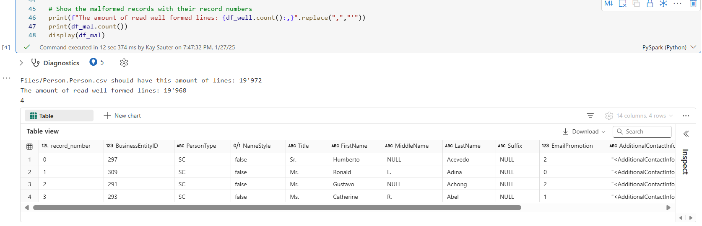This screenshot has height=226, width=702.
Task: Add a New chart tab
Action: click(122, 116)
